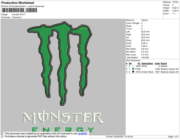Click the height value '6.82 in'

175,8
